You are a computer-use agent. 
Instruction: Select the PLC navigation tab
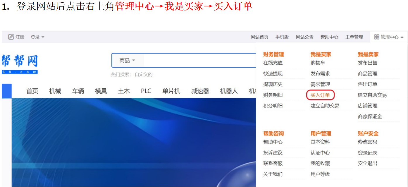[146, 91]
